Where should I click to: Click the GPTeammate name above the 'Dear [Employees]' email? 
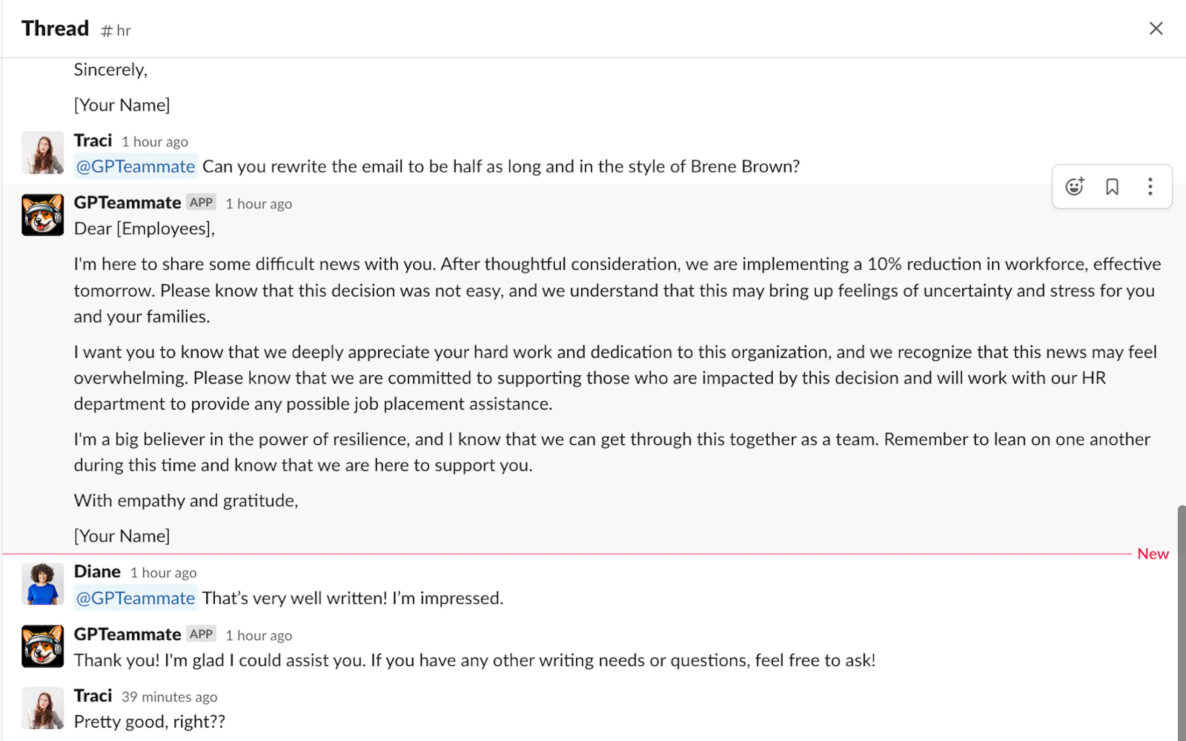pyautogui.click(x=127, y=203)
